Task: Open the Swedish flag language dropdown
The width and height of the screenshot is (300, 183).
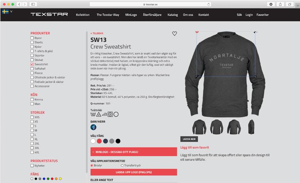Action: tap(7, 12)
